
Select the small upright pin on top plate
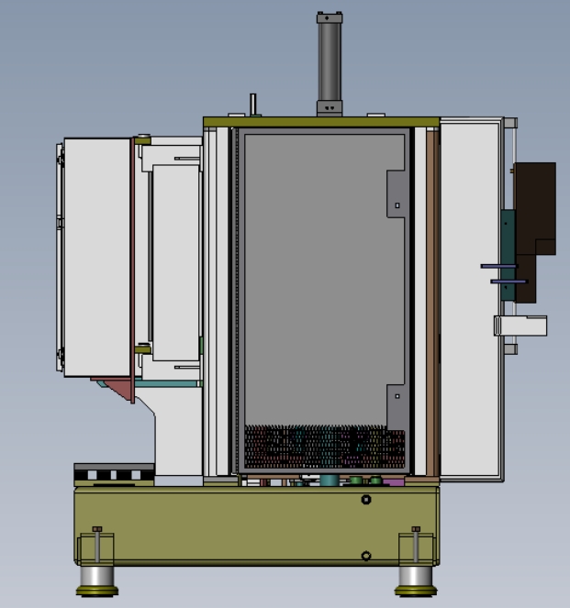[253, 104]
